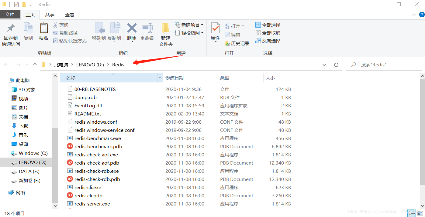Viewport: 425px width, 217px height.
Task: Select redis-server.exe in the file list
Action: pyautogui.click(x=92, y=204)
